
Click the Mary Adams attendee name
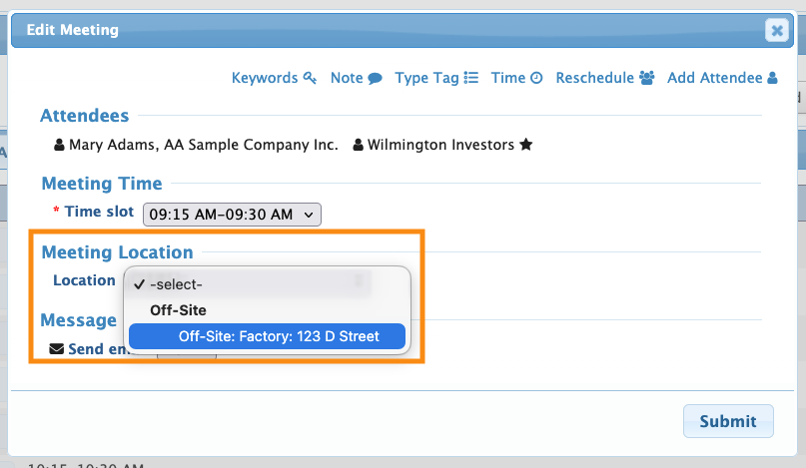pos(109,145)
